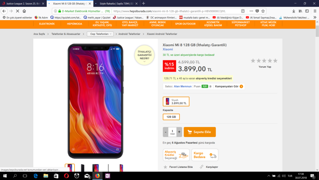Select the 128 GB capacity option
The height and width of the screenshot is (180, 319).
tap(171, 117)
